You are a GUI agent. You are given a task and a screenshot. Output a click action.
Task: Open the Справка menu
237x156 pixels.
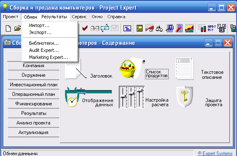pyautogui.click(x=116, y=17)
